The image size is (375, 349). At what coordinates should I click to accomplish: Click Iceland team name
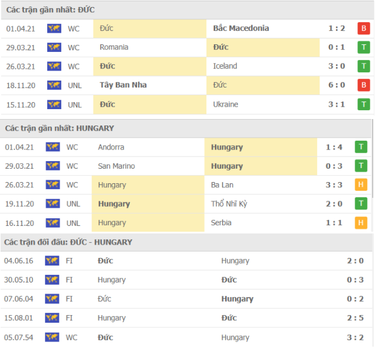[225, 66]
